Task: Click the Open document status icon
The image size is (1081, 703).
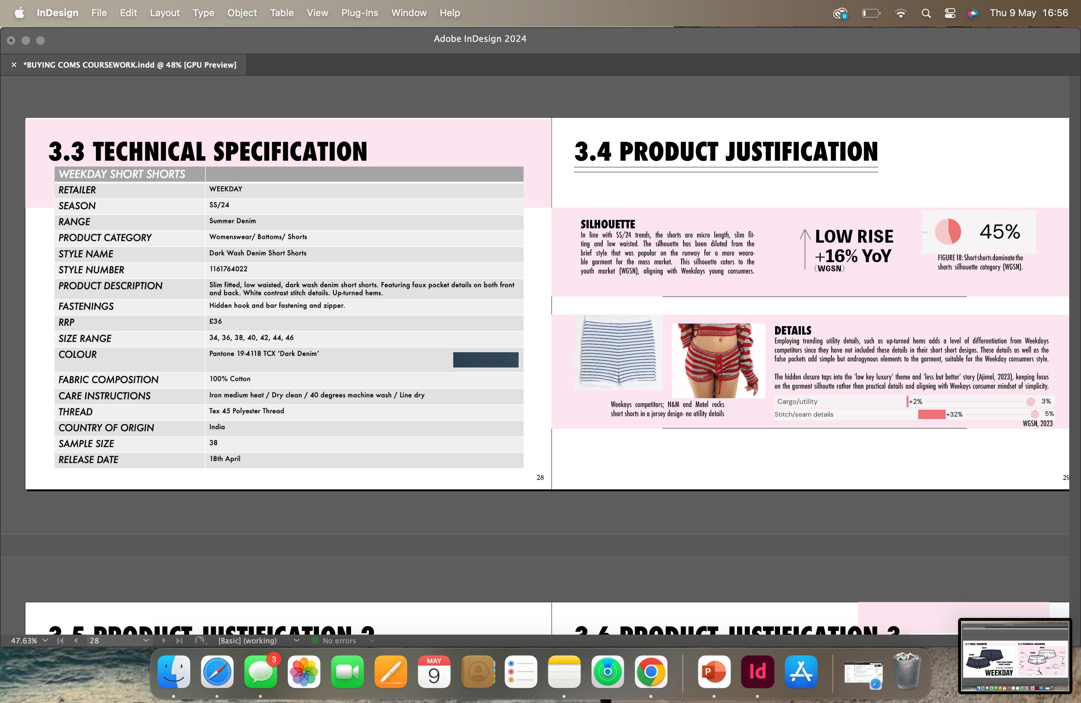Action: tap(199, 641)
